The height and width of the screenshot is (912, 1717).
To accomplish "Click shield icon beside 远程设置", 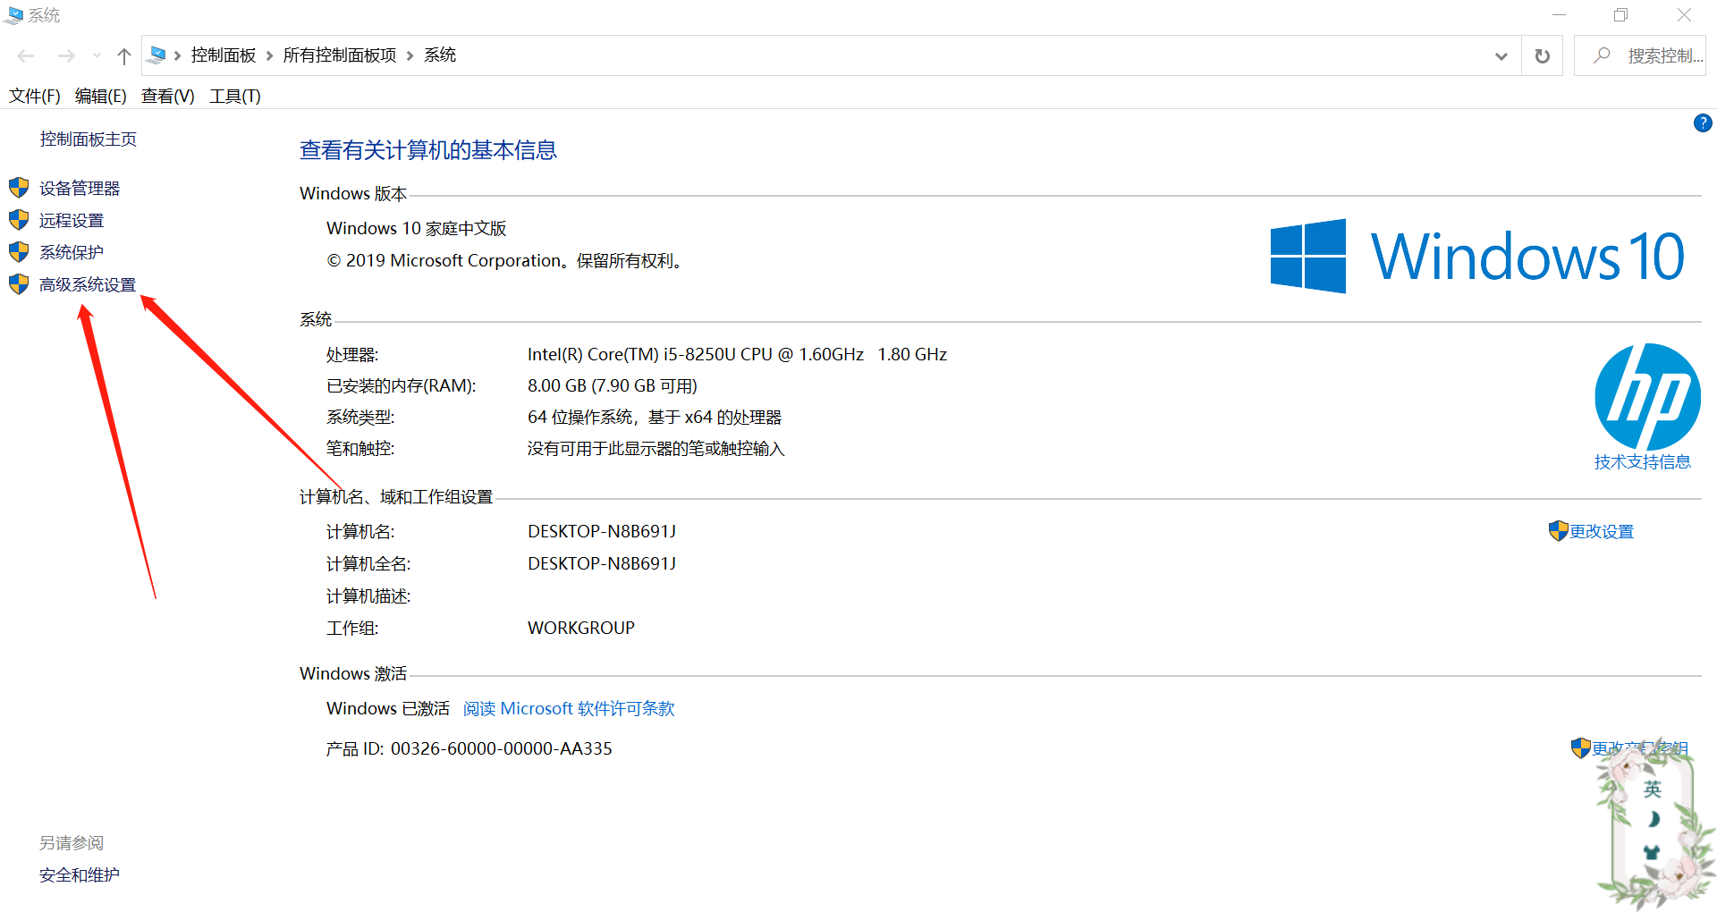I will (x=19, y=220).
